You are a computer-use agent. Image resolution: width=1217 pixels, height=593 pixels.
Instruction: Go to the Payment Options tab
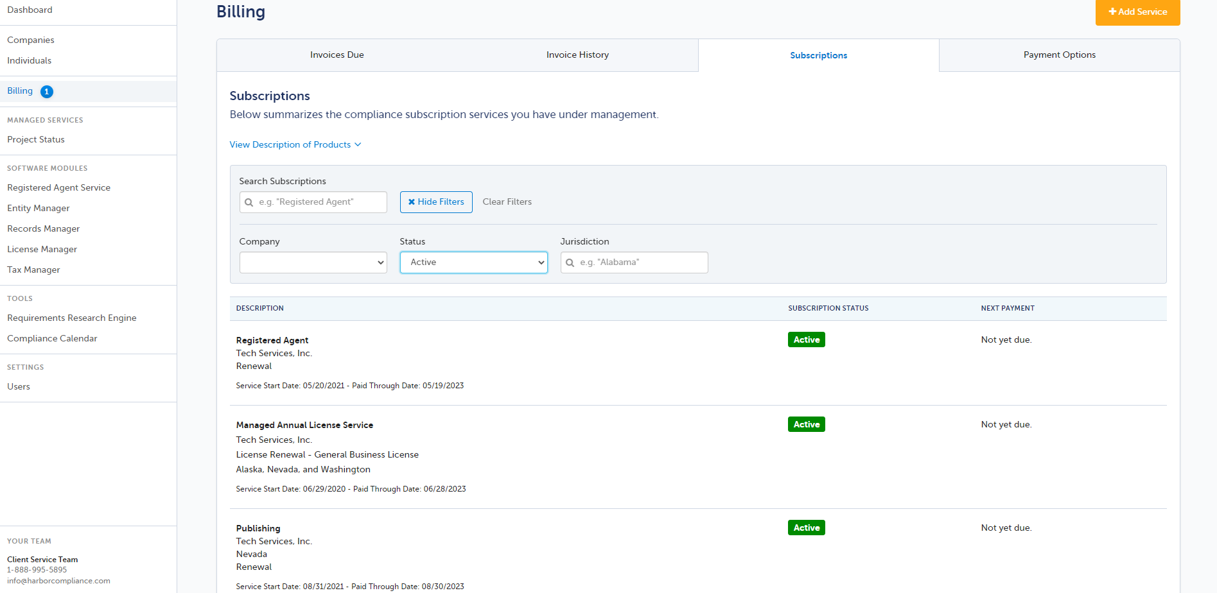tap(1059, 55)
